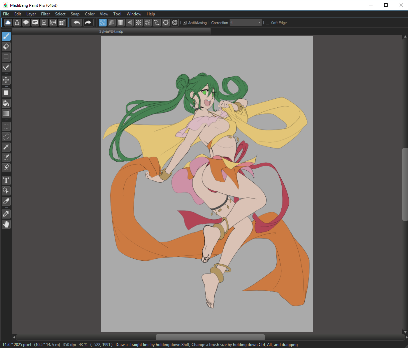
Task: Choose the Shape drawing tool with empty square
Action: pos(6,57)
